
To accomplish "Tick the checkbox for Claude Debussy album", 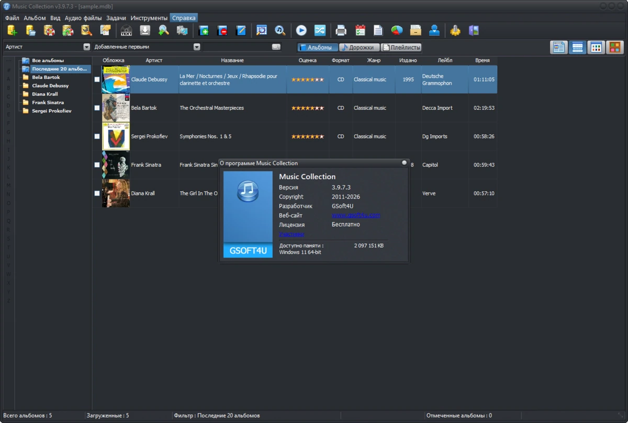I will [x=97, y=80].
